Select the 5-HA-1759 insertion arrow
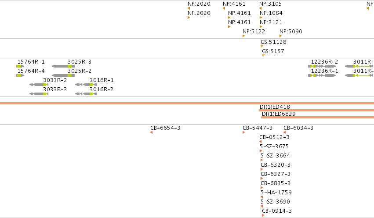 (x=261, y=197)
